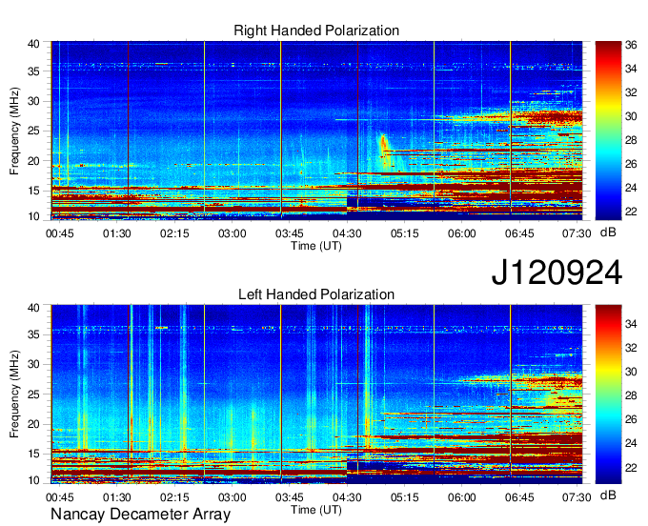Click the 04:30 time tick of the left-handed plot
This screenshot has width=648, height=526.
tap(347, 497)
